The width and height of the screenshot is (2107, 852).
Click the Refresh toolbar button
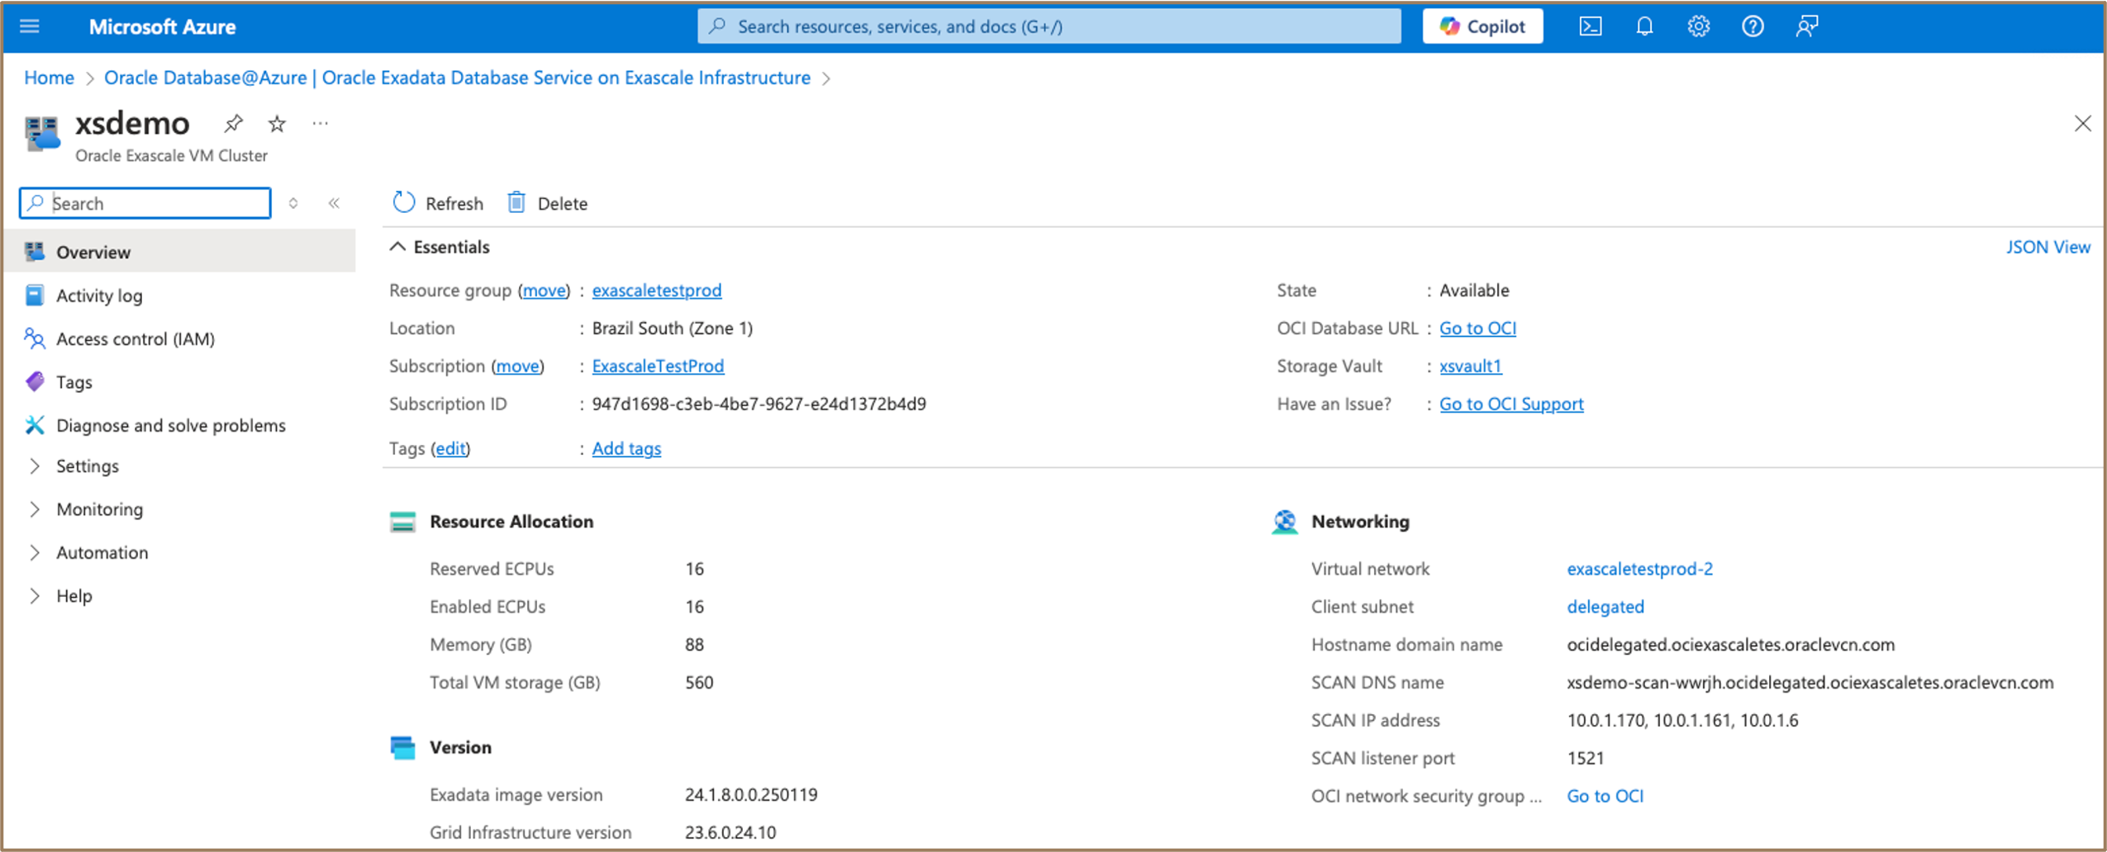tap(438, 203)
